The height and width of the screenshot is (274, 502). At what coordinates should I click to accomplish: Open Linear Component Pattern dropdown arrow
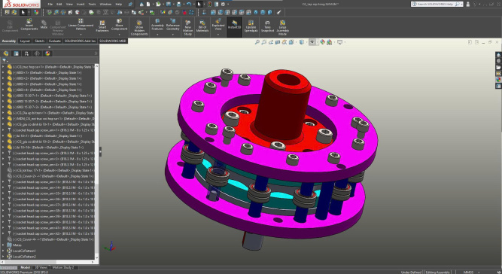click(81, 35)
